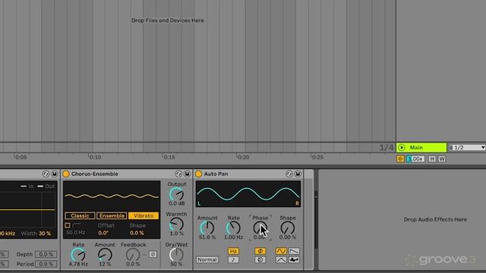Open the Auto Pan Normal mode dropdown
The height and width of the screenshot is (273, 486).
click(207, 259)
